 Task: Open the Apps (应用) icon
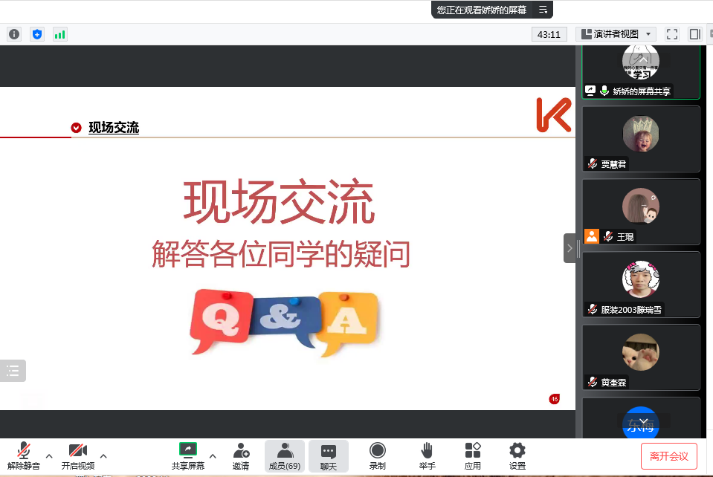[473, 455]
